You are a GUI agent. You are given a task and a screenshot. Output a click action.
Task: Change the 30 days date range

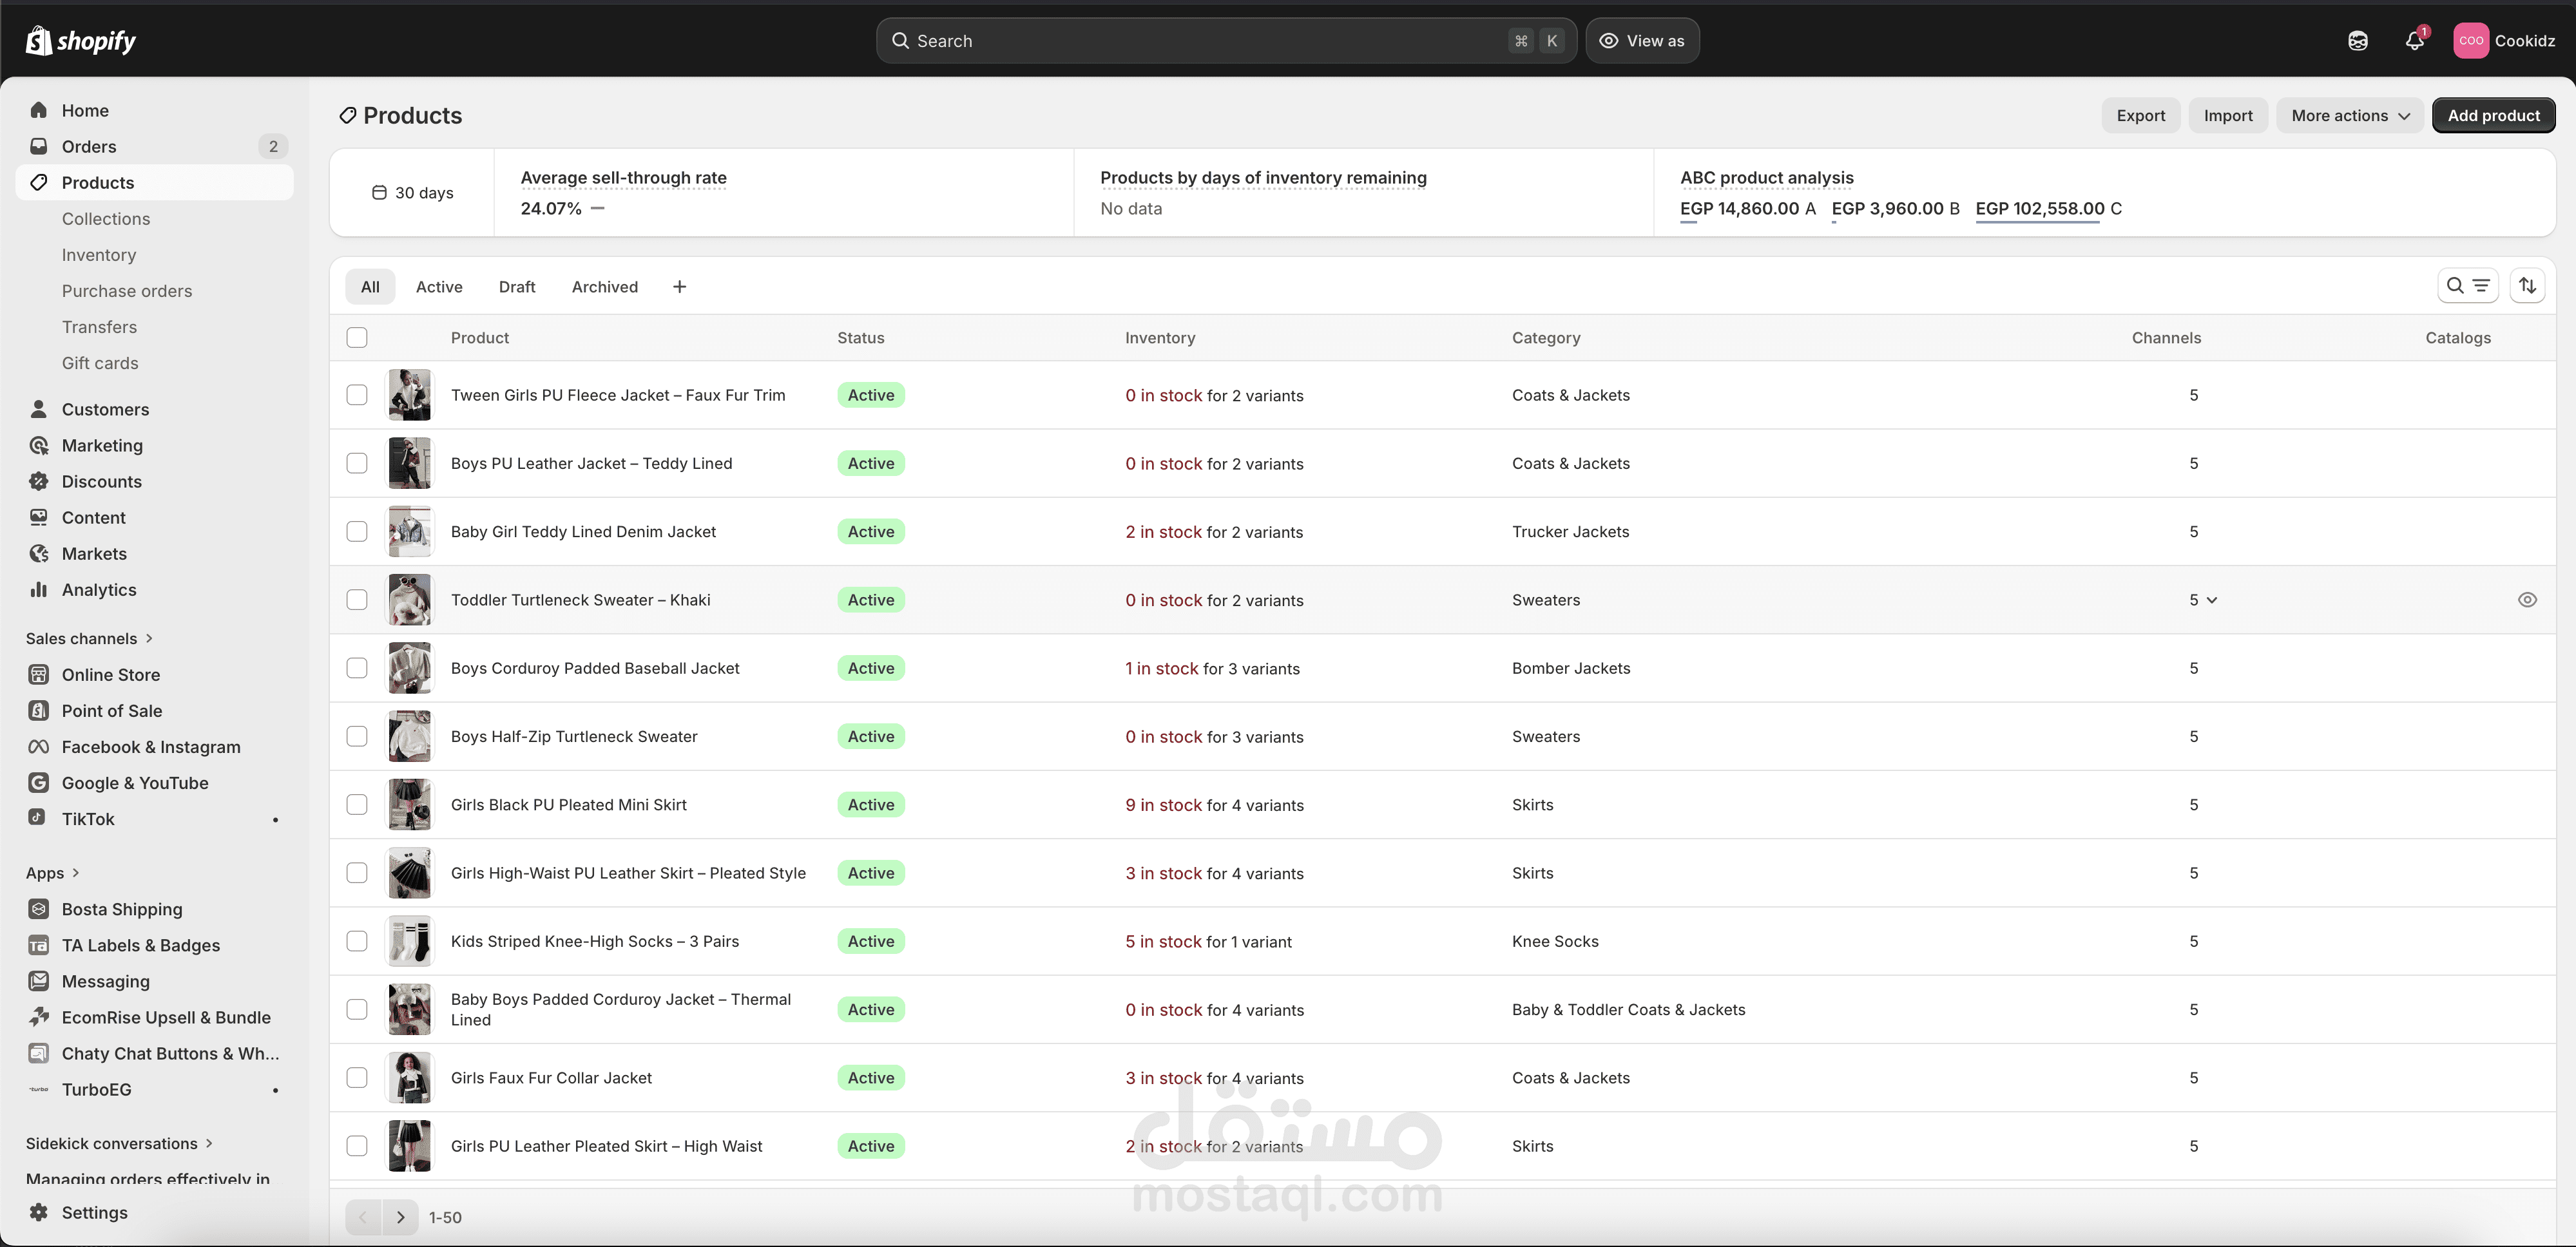point(412,193)
